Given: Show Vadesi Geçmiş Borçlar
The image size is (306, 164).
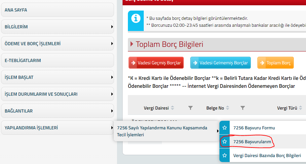Looking at the screenshot, I should (x=156, y=63).
